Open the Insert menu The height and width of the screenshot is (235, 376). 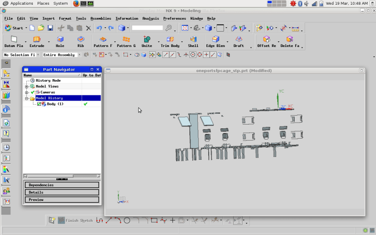tap(48, 18)
